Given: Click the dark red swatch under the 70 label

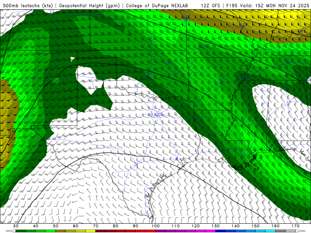Looking at the screenshot, I should click(101, 231).
